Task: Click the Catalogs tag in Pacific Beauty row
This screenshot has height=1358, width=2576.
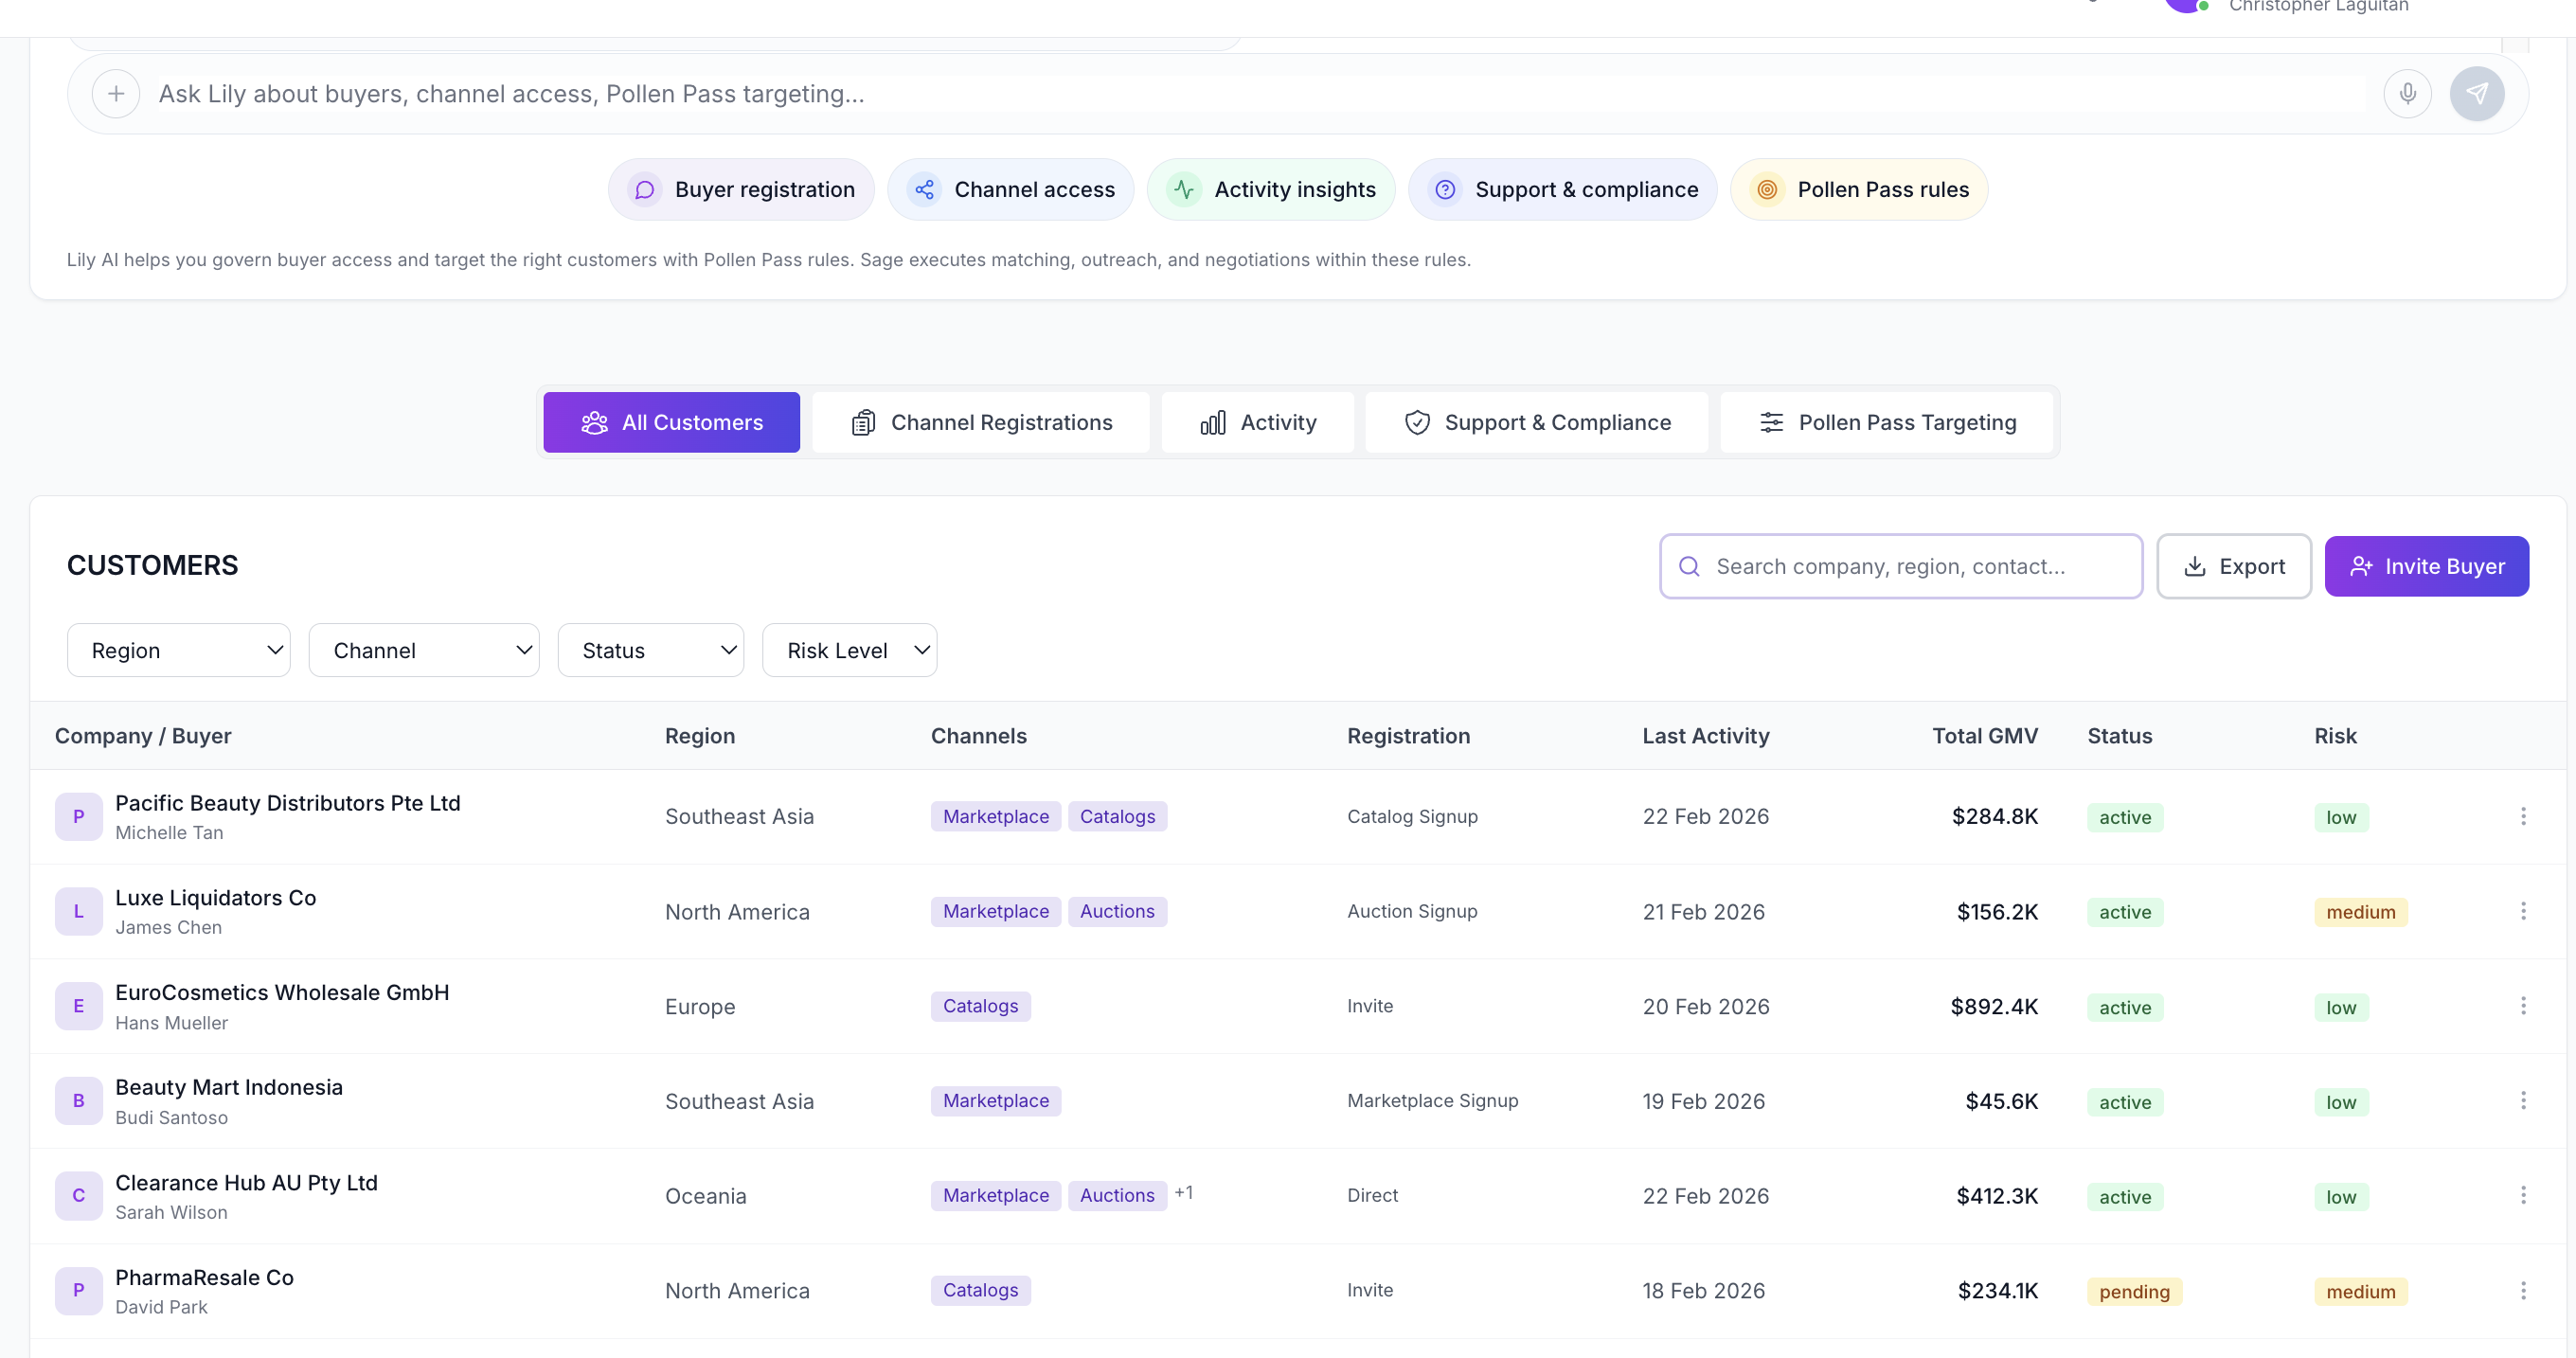Action: click(1117, 816)
